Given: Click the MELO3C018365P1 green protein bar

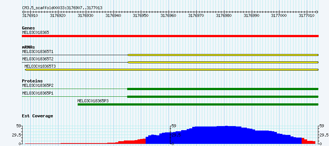Looking at the screenshot, I should (223, 97).
